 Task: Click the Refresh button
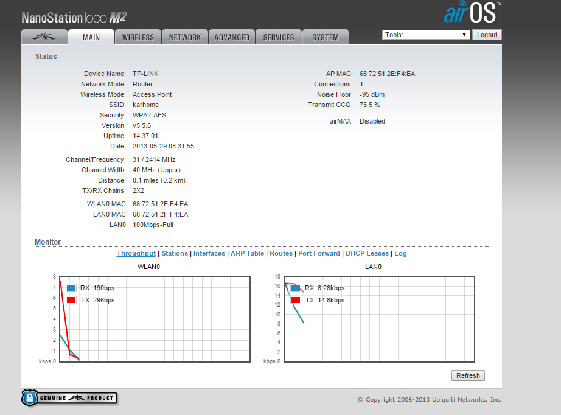468,375
